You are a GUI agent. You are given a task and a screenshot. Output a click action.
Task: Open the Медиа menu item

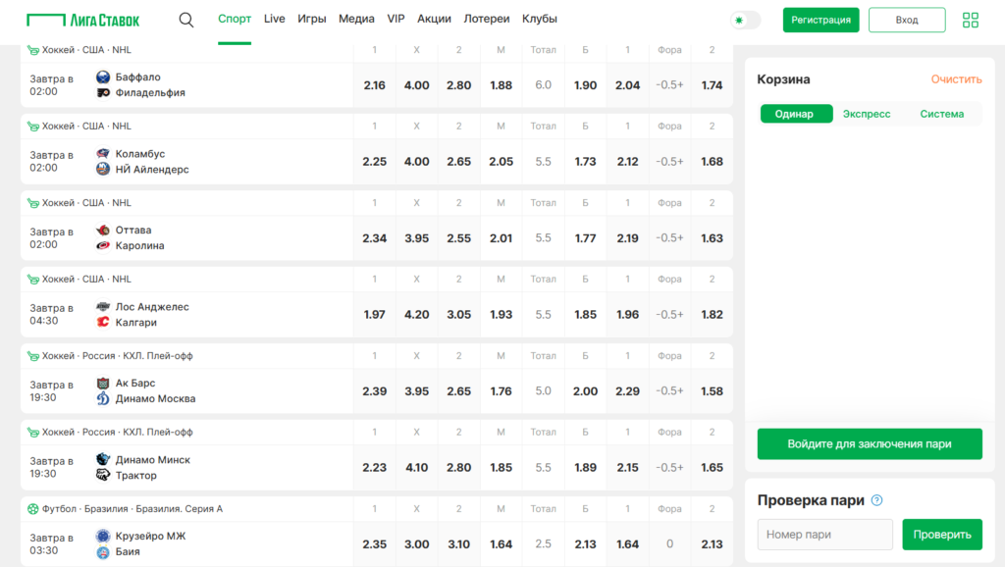356,20
